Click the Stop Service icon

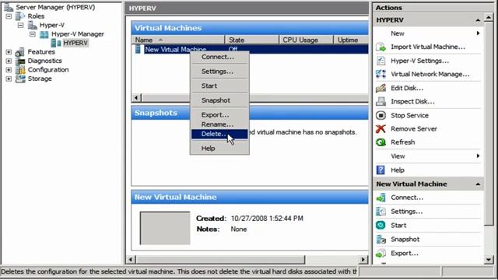381,115
